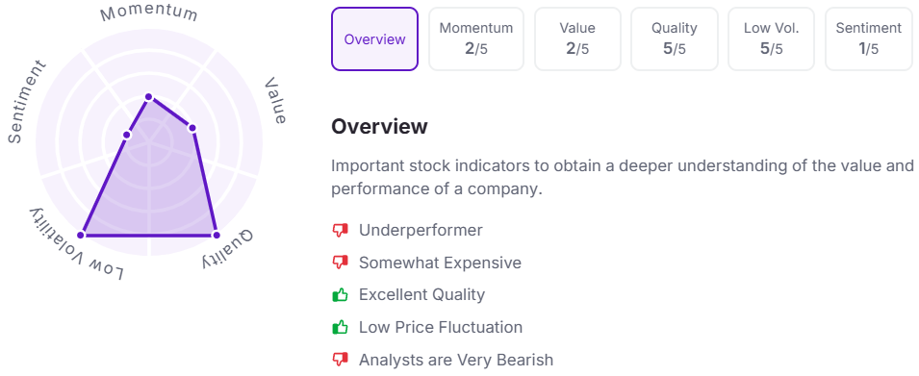Click the Value data point on radar chart
Image resolution: width=919 pixels, height=376 pixels.
pos(191,128)
